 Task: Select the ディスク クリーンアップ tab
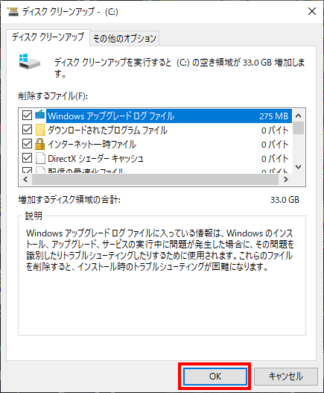48,37
